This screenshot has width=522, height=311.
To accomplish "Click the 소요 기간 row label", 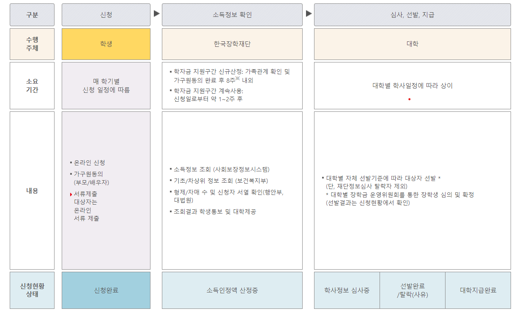I will pyautogui.click(x=32, y=86).
